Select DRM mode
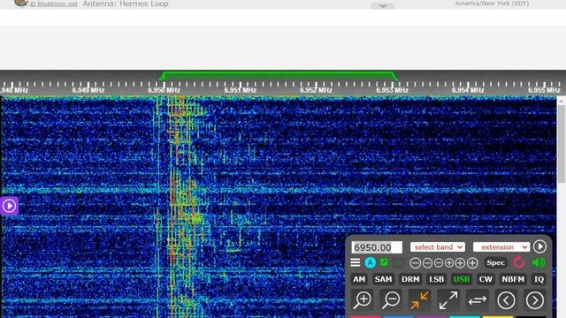The height and width of the screenshot is (318, 566). (x=410, y=279)
